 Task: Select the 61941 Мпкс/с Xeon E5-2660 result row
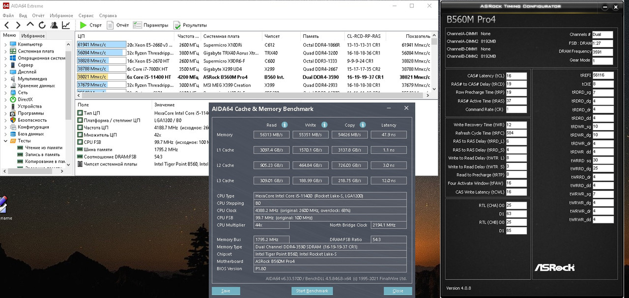(x=253, y=45)
